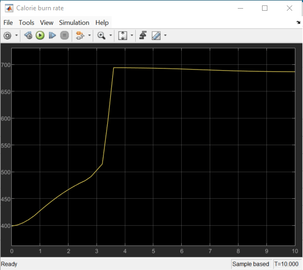
Task: Click the Highlight Simulink Block icon
Action: (80, 36)
